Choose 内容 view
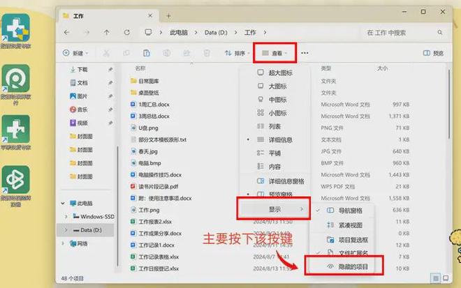 coord(275,167)
